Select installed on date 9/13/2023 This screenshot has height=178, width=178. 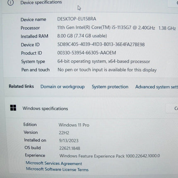coord(69,141)
